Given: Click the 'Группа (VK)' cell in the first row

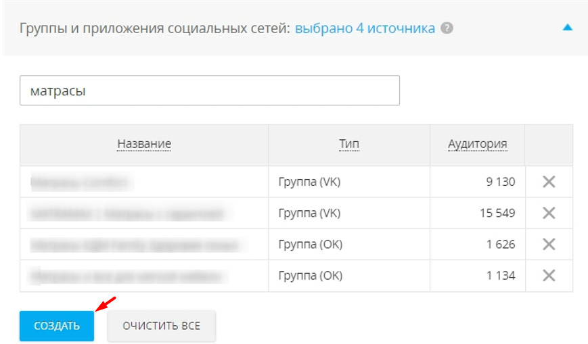Looking at the screenshot, I should click(309, 182).
